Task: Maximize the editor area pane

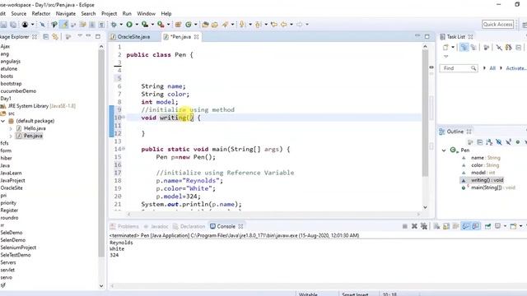Action: click(x=427, y=36)
